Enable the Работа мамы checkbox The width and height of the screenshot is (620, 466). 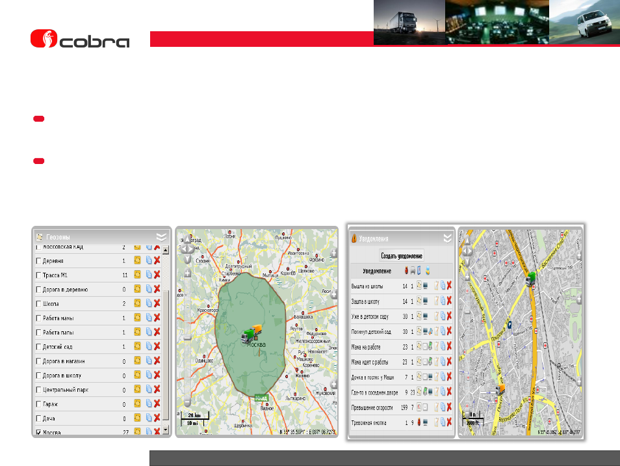(38, 318)
